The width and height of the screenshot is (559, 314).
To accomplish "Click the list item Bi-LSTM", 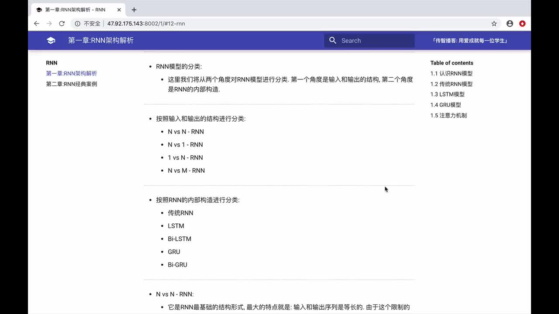I will [179, 239].
